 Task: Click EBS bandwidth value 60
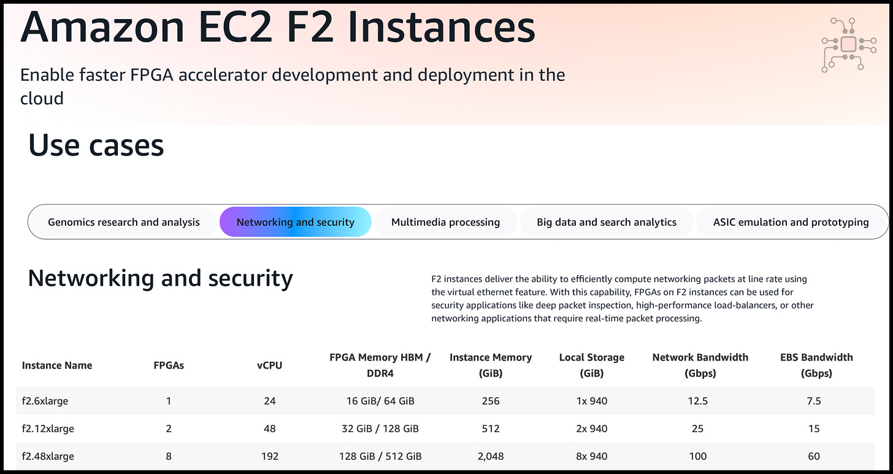814,456
